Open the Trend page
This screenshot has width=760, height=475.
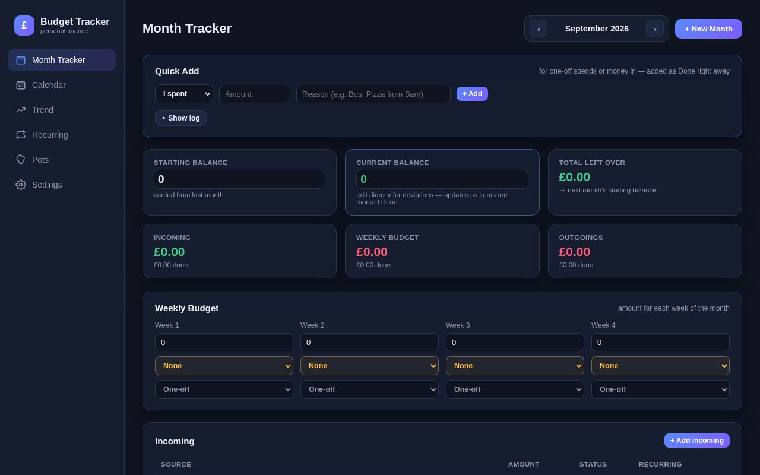tap(62, 110)
